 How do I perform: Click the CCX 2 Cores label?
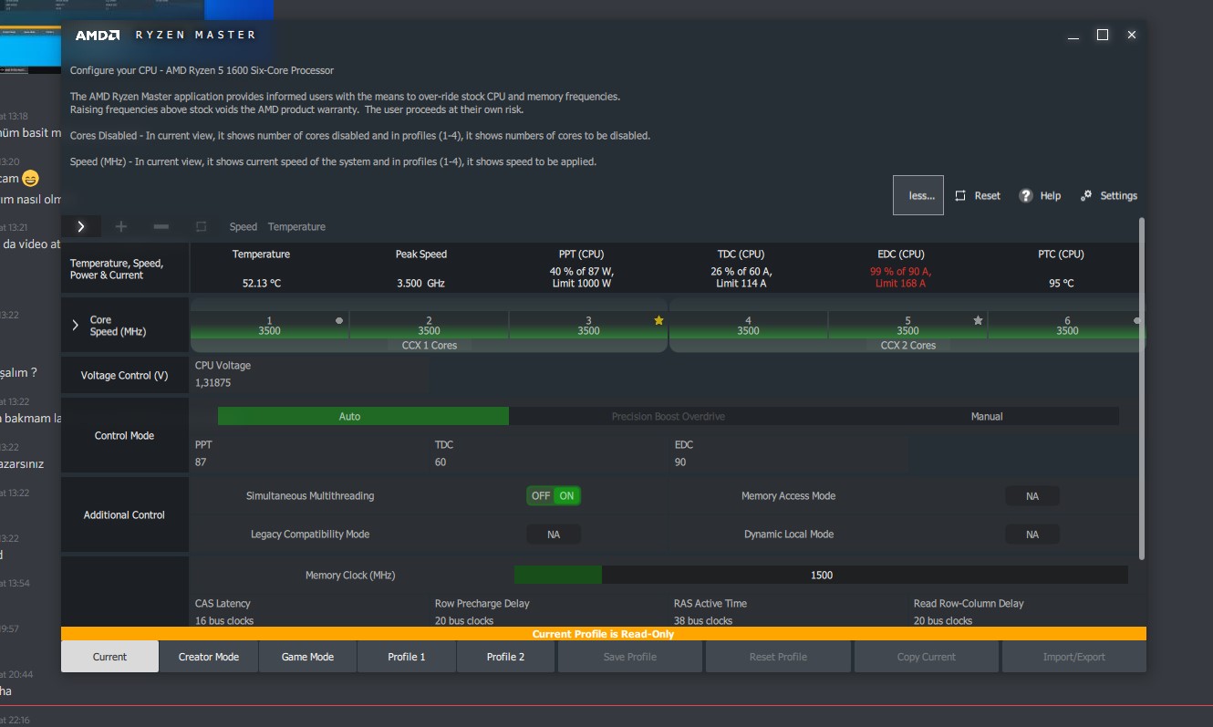pos(907,346)
